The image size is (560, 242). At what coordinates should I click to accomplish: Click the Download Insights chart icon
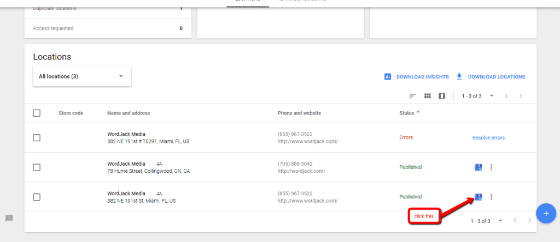click(388, 76)
